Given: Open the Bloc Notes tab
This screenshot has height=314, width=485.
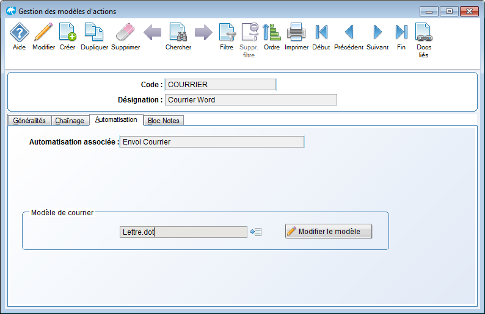Looking at the screenshot, I should [x=164, y=121].
